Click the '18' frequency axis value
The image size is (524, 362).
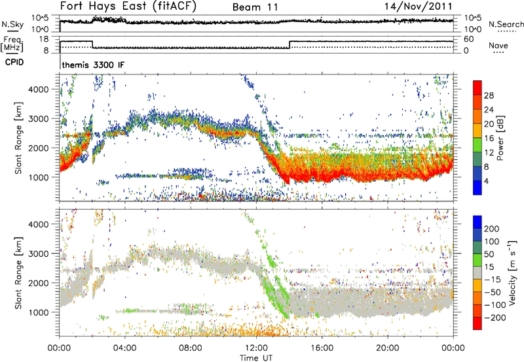pos(44,39)
